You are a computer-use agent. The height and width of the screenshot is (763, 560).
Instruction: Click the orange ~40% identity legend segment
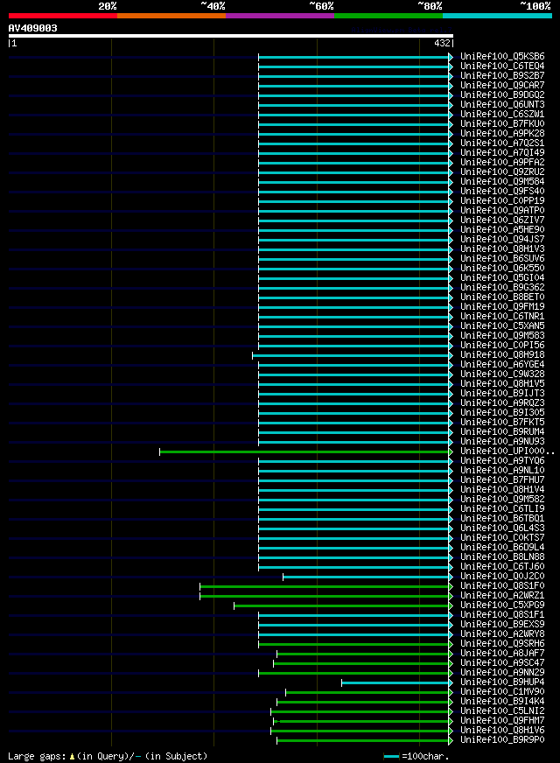171,16
